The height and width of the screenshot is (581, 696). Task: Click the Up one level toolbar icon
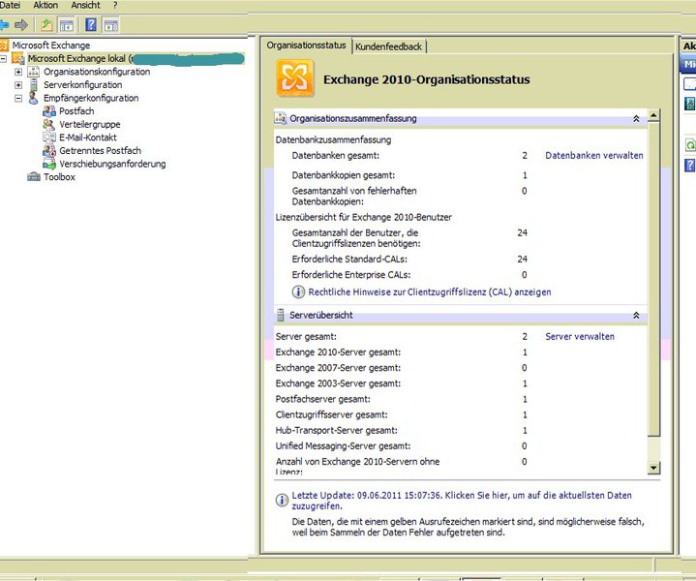[46, 25]
